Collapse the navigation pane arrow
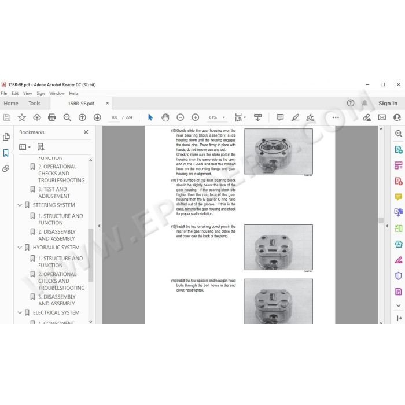This screenshot has width=405, height=405. (99, 226)
